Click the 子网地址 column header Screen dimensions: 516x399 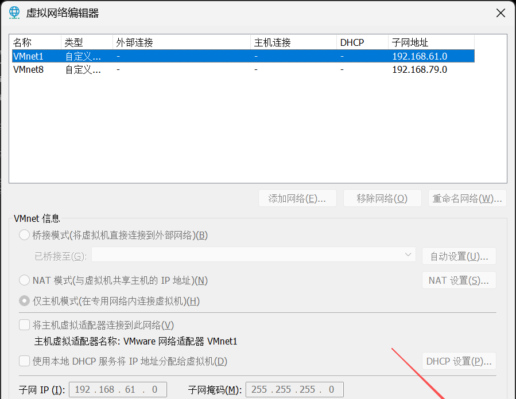click(410, 42)
